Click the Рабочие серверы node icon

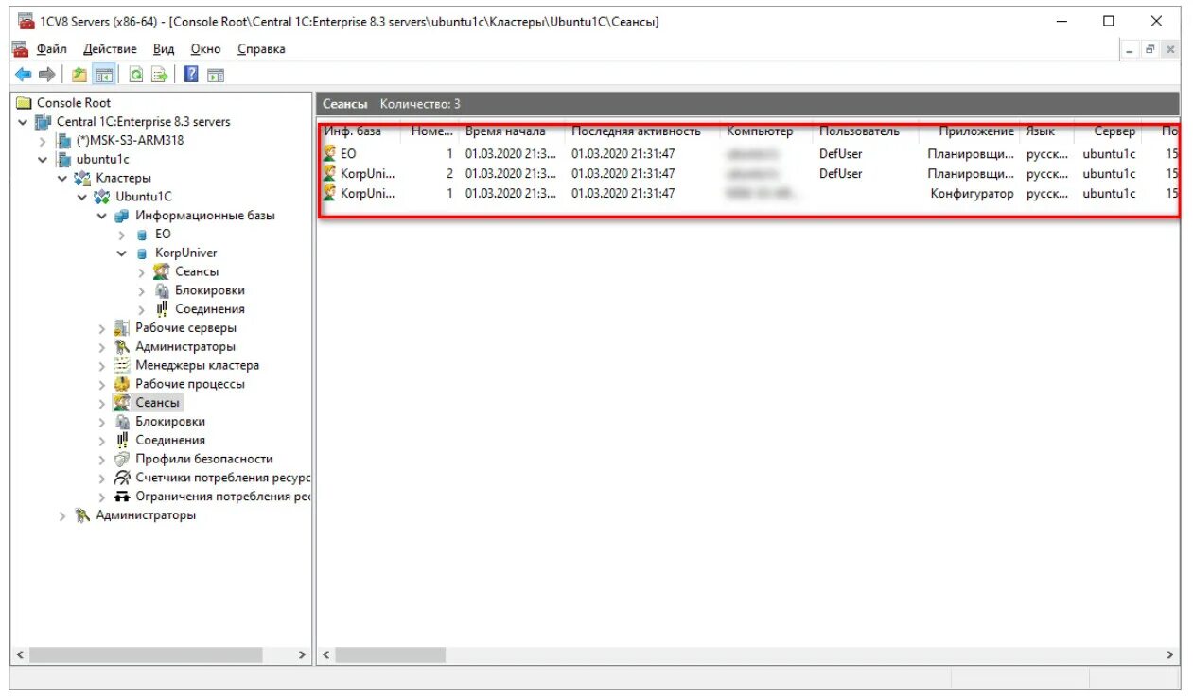pos(121,328)
